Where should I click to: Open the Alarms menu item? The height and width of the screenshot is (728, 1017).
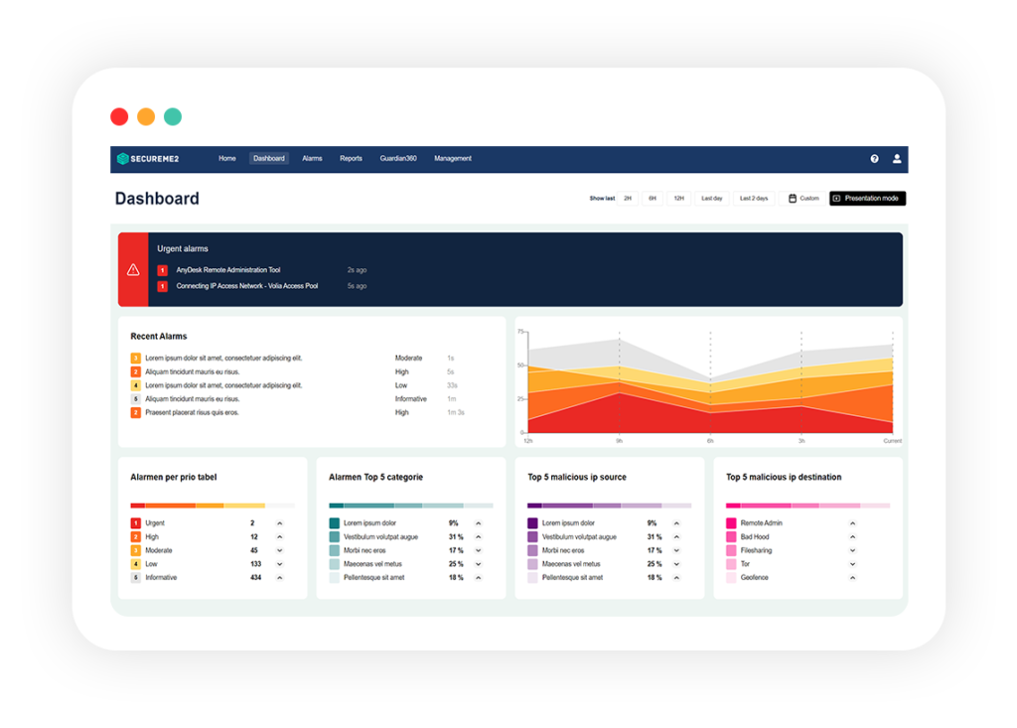312,158
